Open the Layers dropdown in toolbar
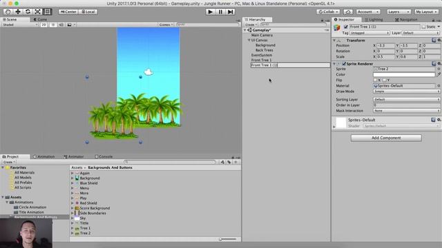 (398, 12)
